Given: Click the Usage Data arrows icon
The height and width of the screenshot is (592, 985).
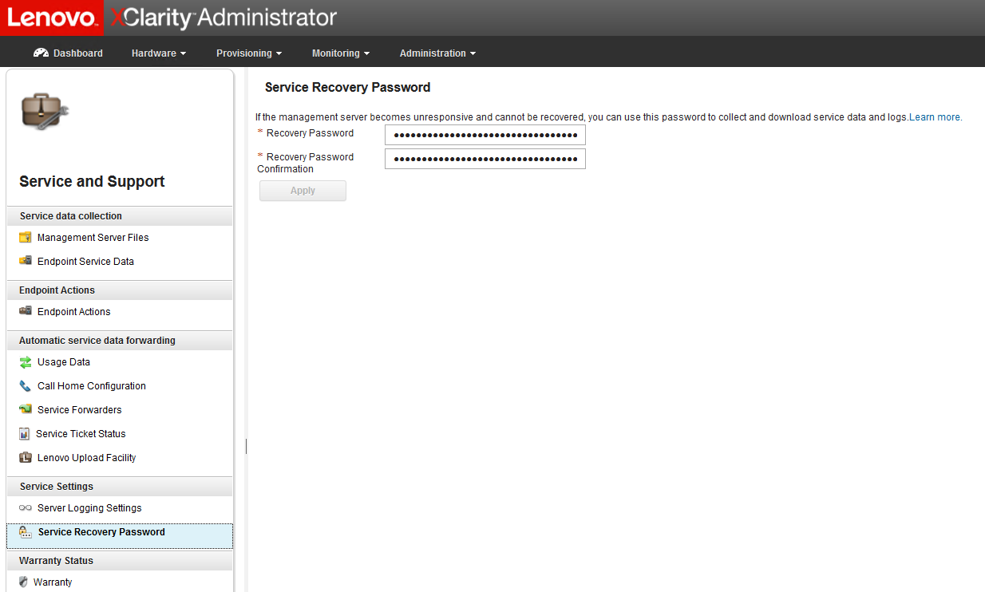Looking at the screenshot, I should click(25, 361).
